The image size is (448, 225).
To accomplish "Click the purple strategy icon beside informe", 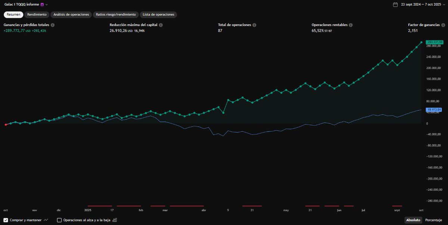I will coord(42,4).
